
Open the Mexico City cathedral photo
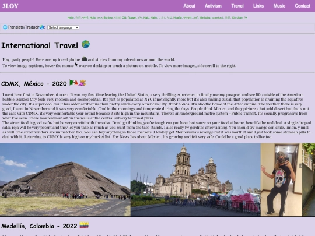[x=195, y=179]
